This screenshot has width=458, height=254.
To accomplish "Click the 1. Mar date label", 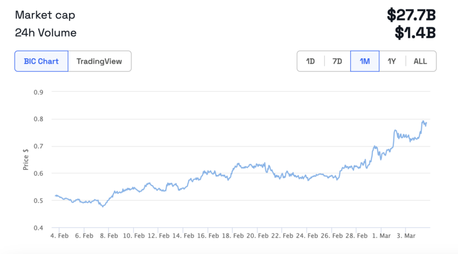I will 381,236.
